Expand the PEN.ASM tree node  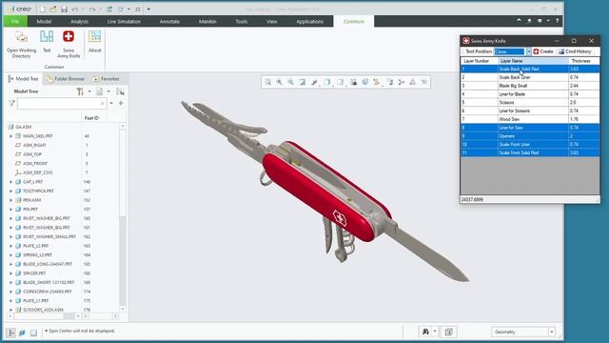point(10,200)
